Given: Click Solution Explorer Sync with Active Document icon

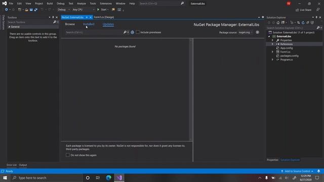Looking at the screenshot, I should [x=298, y=23].
